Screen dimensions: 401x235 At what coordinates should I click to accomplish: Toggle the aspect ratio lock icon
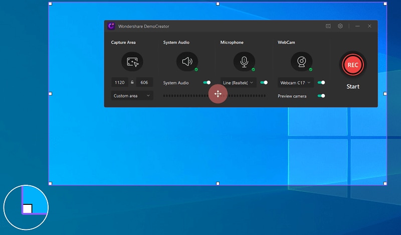coord(132,82)
